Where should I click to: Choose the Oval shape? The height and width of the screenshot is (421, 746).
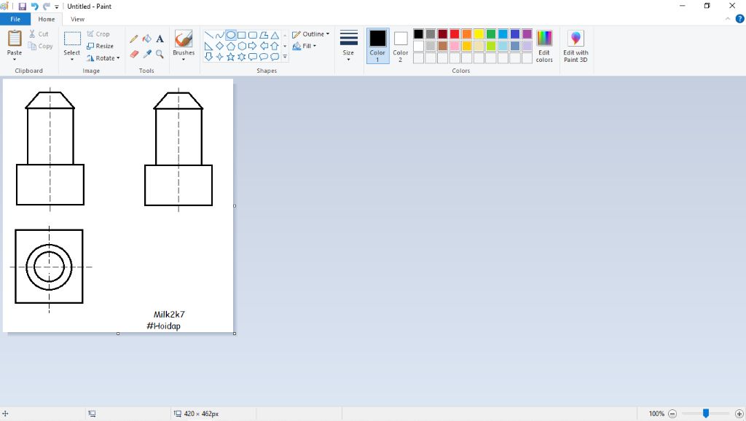[231, 35]
